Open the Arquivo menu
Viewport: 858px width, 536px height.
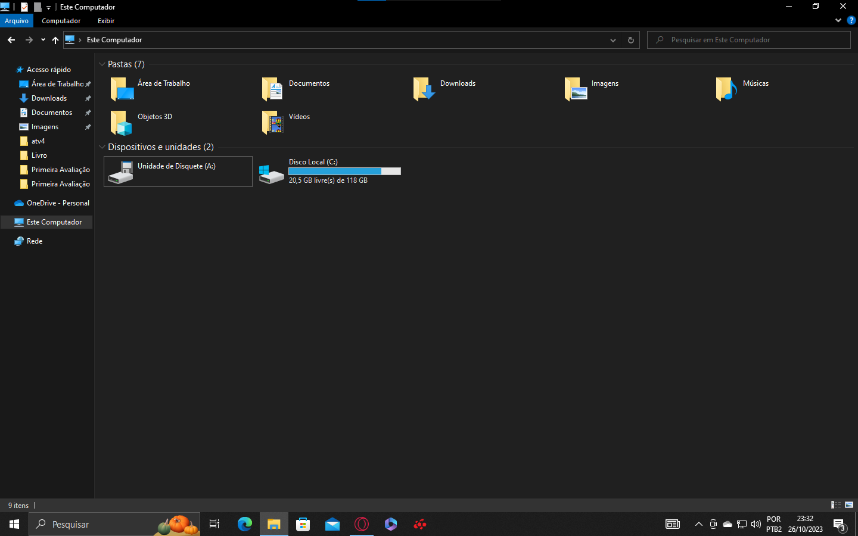[x=17, y=21]
